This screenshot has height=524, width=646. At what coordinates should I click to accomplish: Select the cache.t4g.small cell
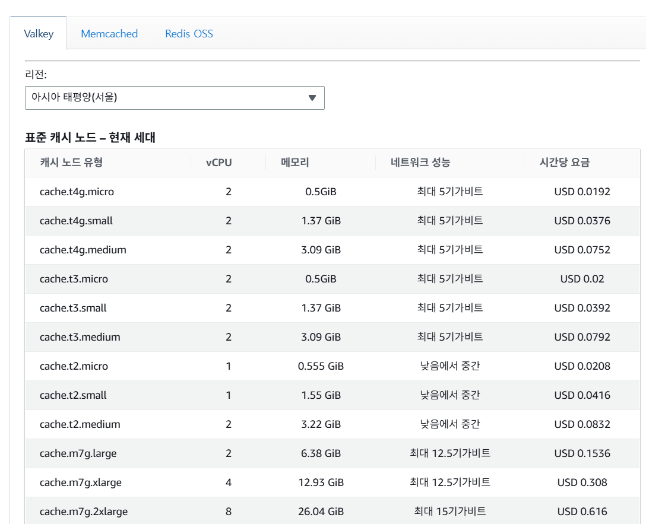(x=76, y=221)
